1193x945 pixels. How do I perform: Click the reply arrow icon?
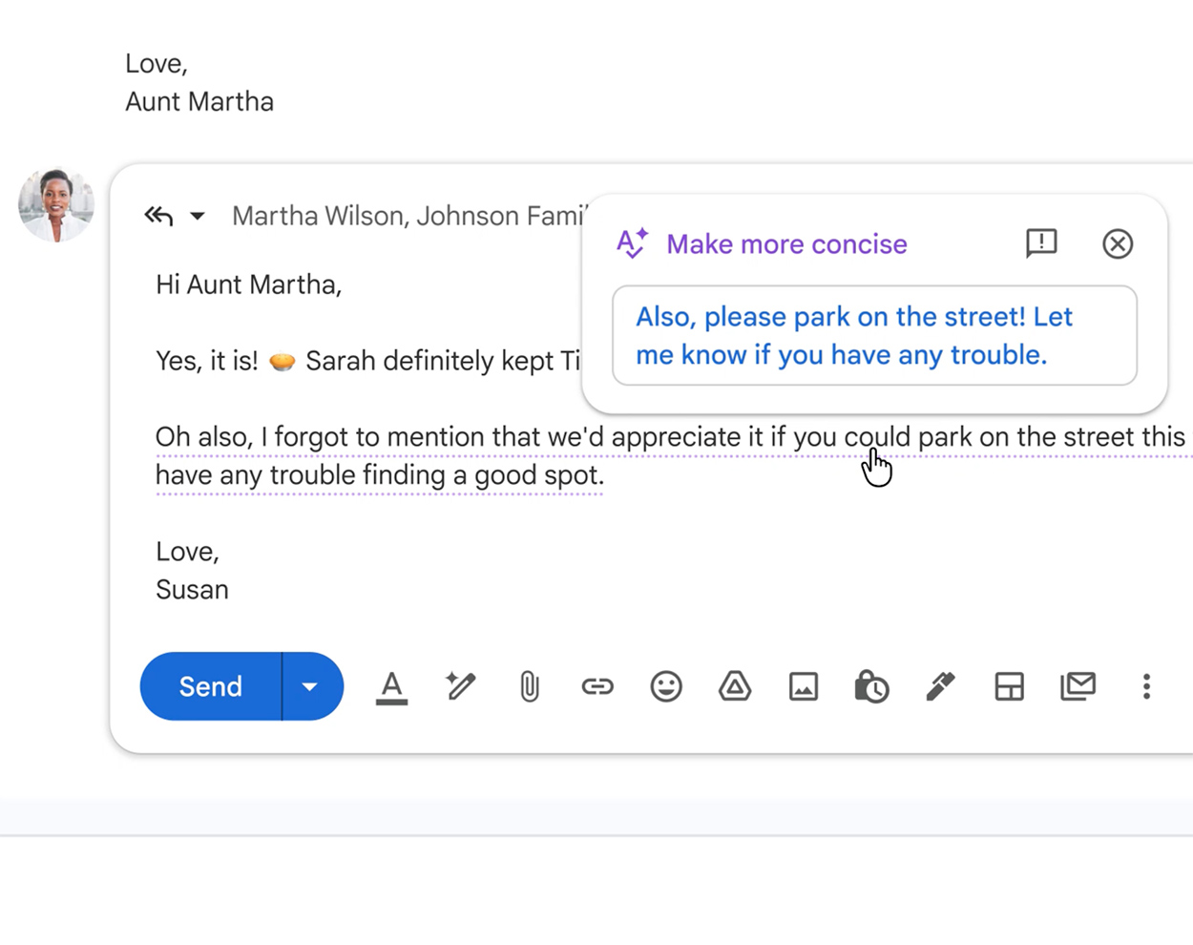click(x=157, y=216)
